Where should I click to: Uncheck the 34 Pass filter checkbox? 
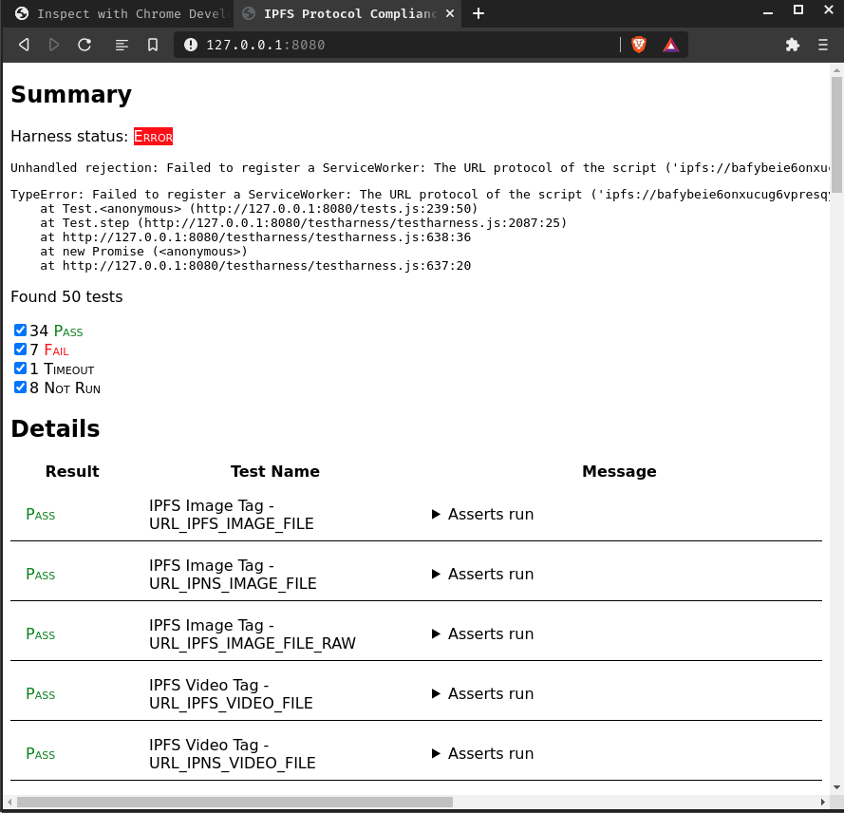(x=20, y=331)
